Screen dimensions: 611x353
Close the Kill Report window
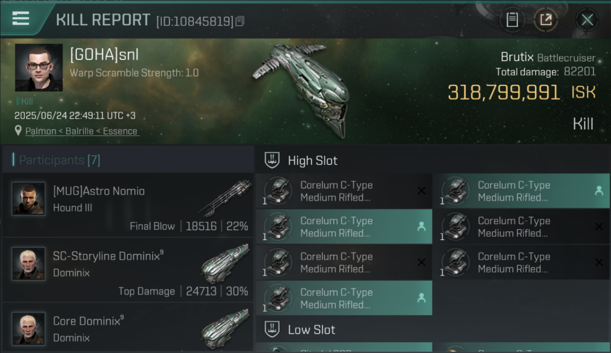587,20
